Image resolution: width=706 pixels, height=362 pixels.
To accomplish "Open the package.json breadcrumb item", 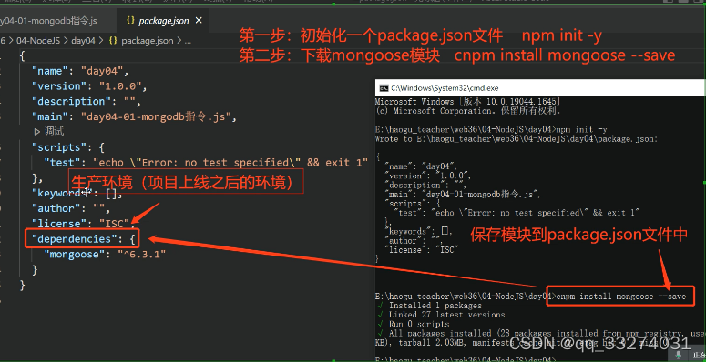I will point(148,40).
